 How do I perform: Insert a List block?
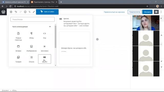(x=32, y=59)
